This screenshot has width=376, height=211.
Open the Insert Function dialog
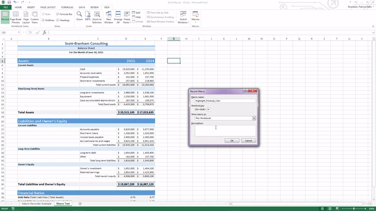pos(45,33)
